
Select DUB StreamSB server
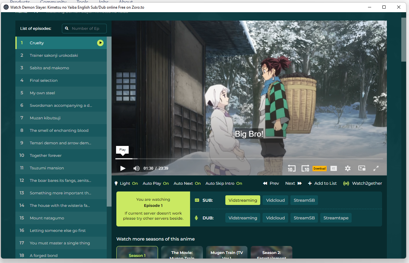(304, 218)
